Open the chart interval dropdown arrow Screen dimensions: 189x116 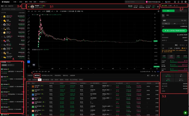tap(54, 11)
